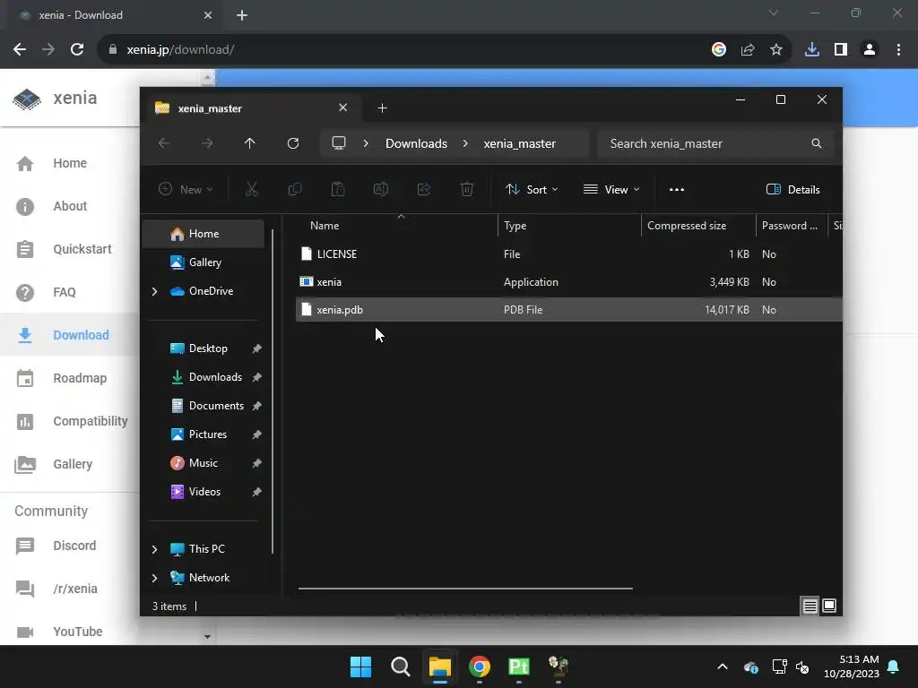
Task: Click chevron before Downloads in breadcrumb
Action: tap(366, 143)
